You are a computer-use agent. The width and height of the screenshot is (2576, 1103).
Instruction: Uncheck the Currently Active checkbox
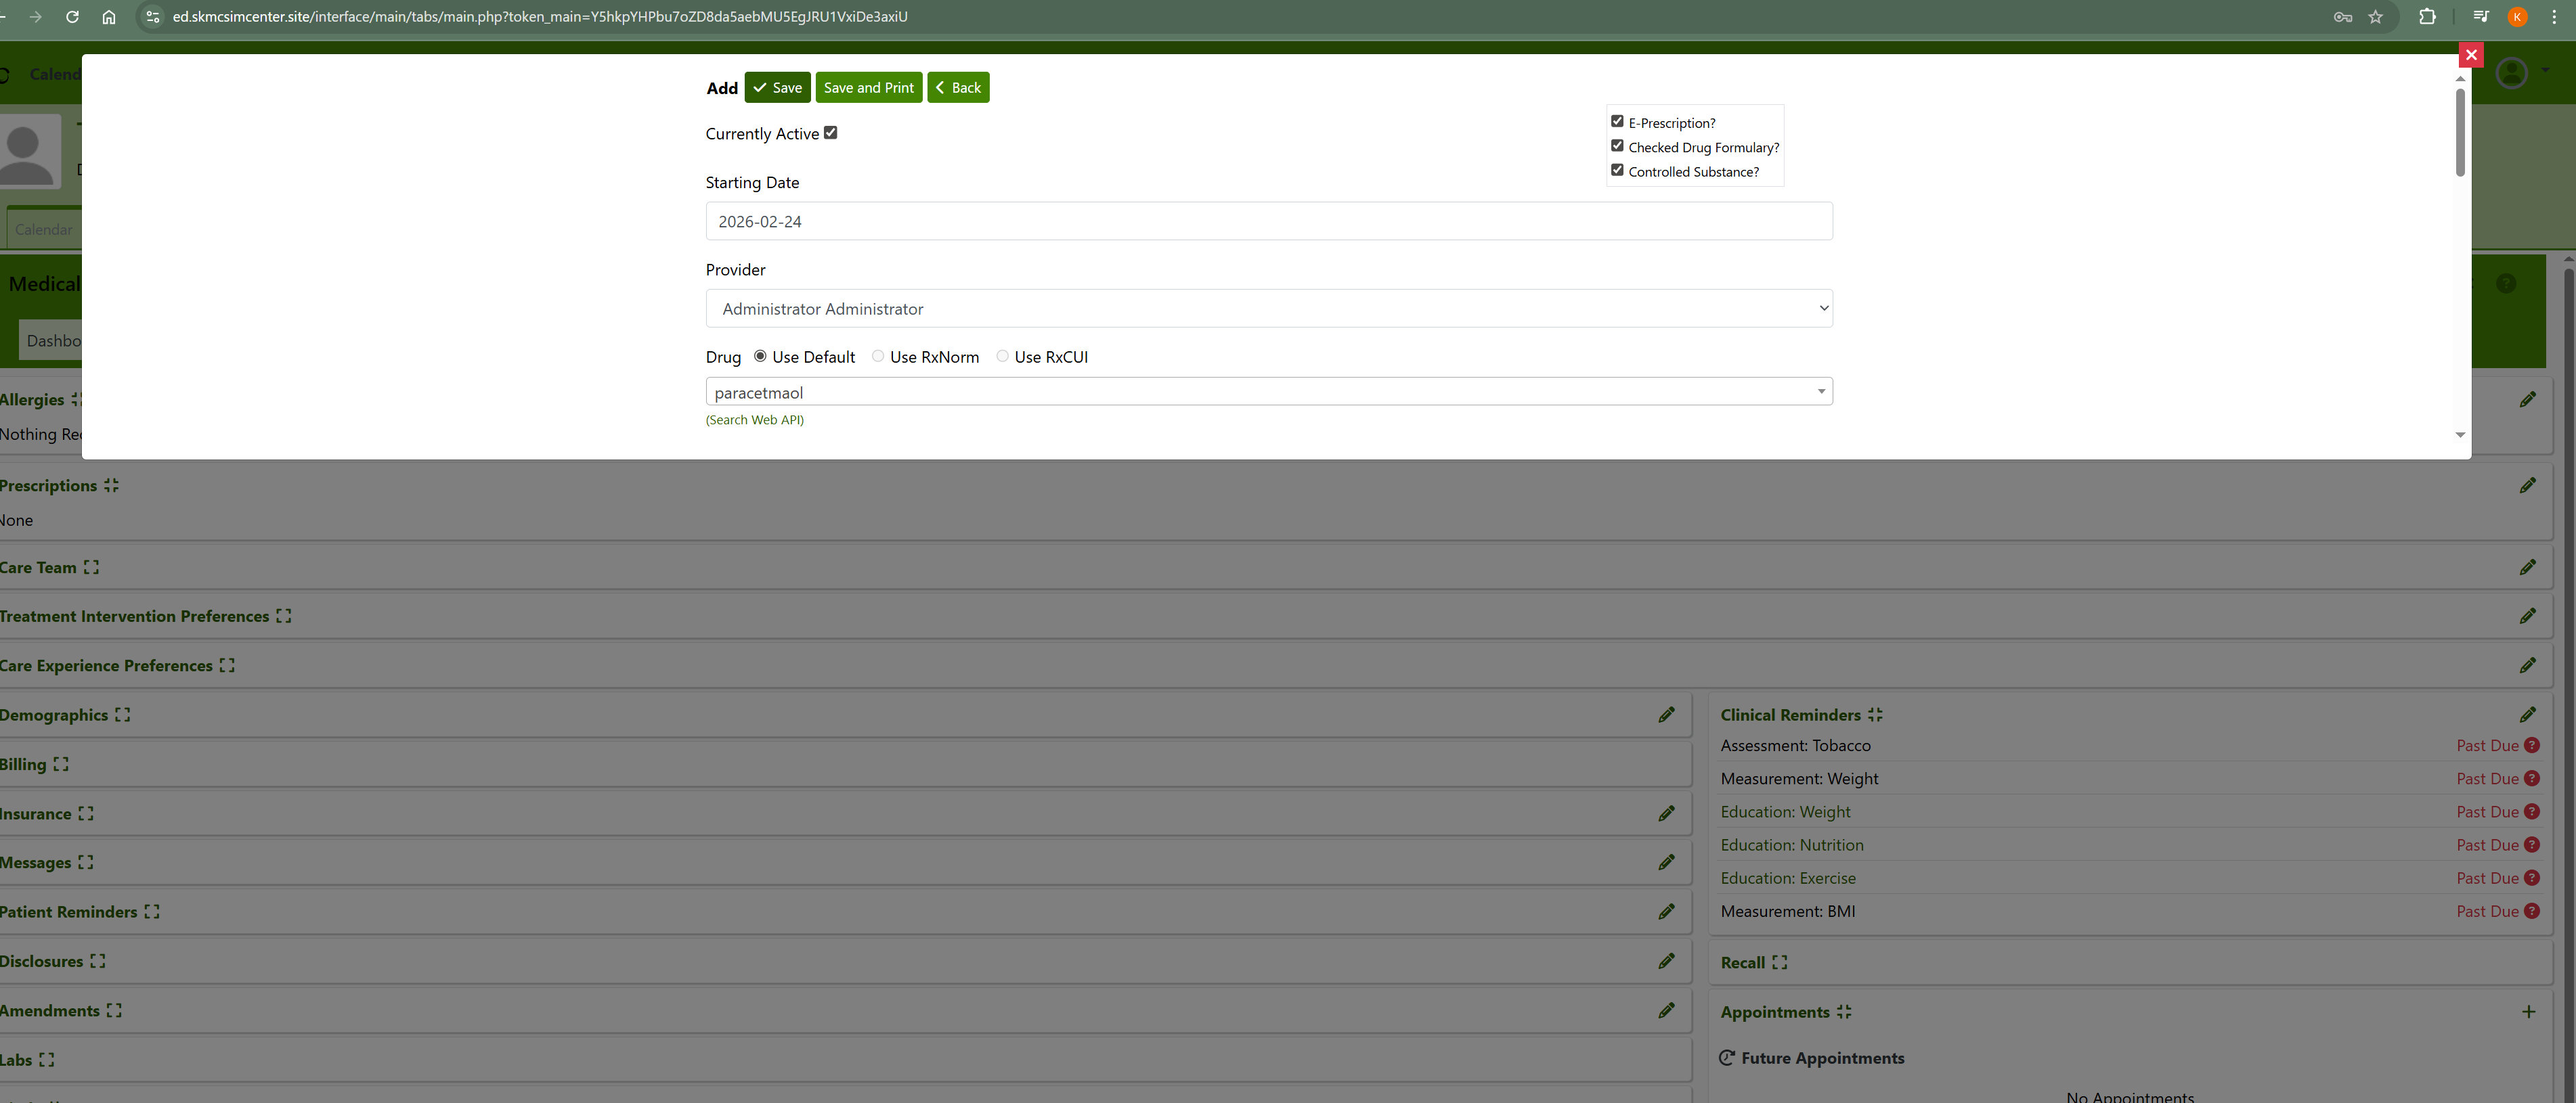[830, 133]
